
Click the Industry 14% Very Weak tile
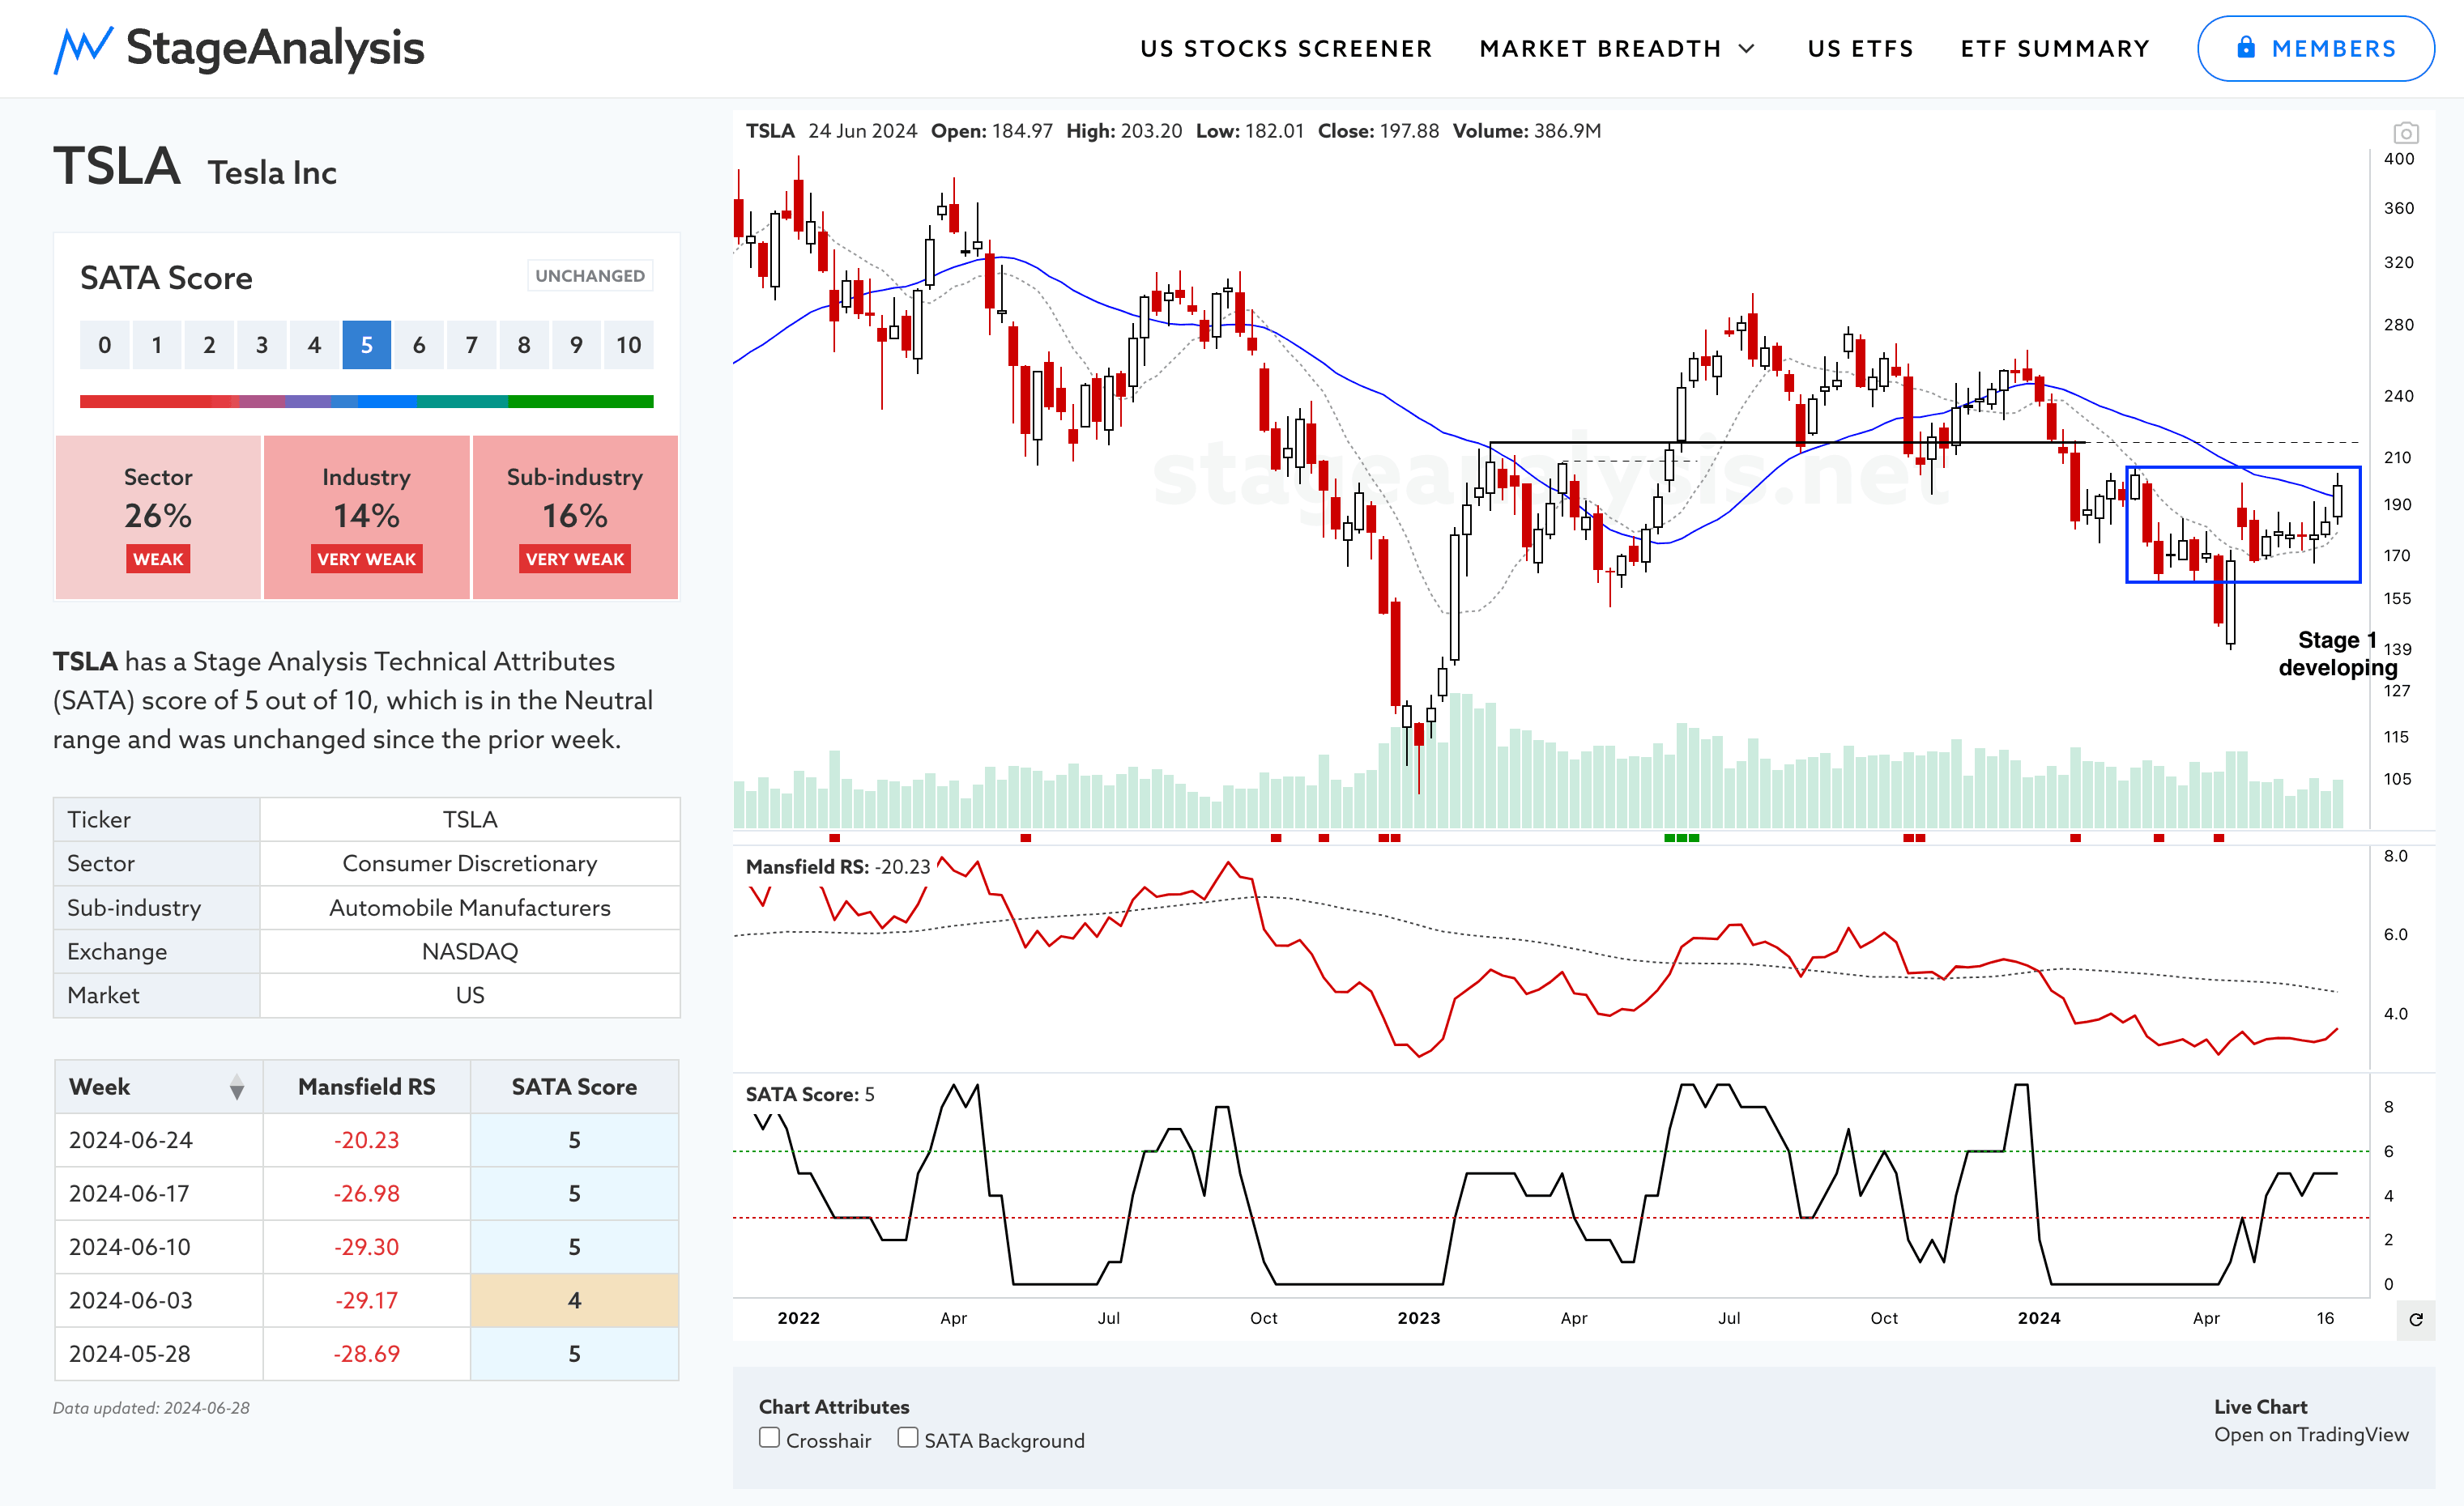coord(366,517)
